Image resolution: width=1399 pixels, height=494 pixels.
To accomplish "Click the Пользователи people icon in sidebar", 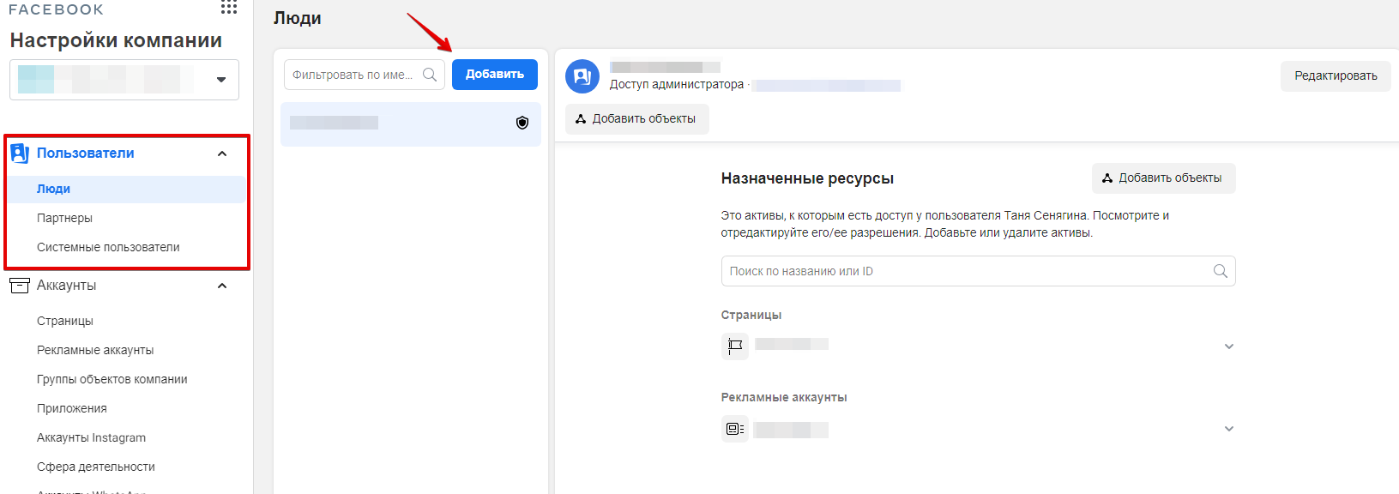I will click(x=19, y=154).
